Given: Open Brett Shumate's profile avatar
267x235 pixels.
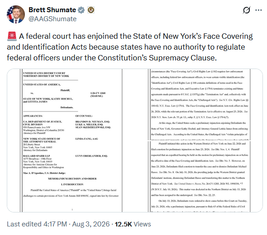Looking at the screenshot, I should click(16, 14).
